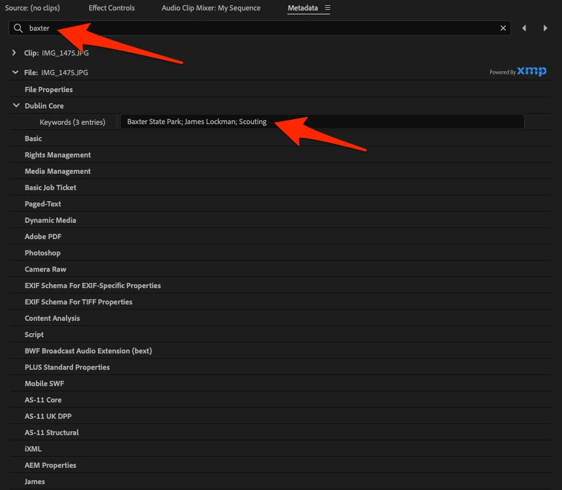The height and width of the screenshot is (490, 562).
Task: Click the search magnifier icon
Action: pyautogui.click(x=18, y=28)
